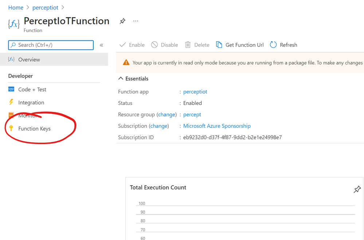Open the ellipsis more options menu
The width and height of the screenshot is (364, 240).
[136, 21]
